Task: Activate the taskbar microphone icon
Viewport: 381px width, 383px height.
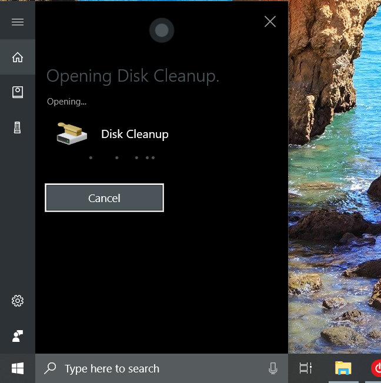Action: 273,368
